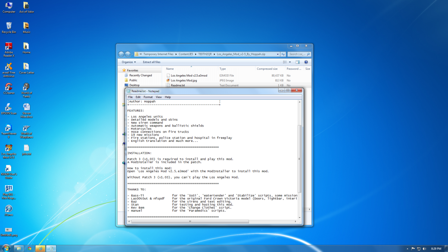Screen dimensions: 448x252
Task: Select the Act of Valor desktop folder
Action: 26,7
